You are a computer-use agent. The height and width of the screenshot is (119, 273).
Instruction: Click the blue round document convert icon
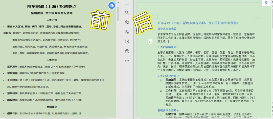pos(112,6)
